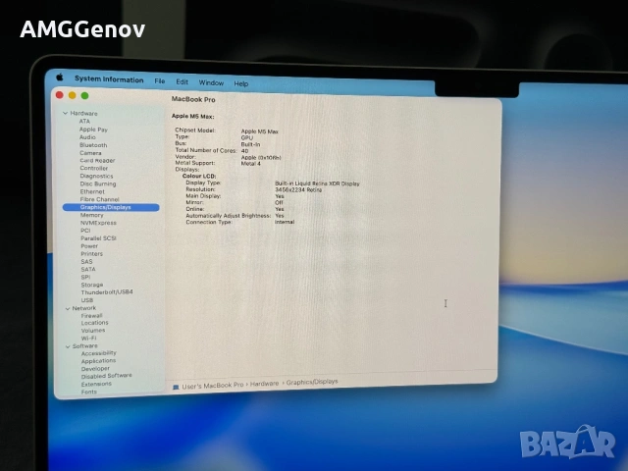Click the Total Number of Cores value 40

pyautogui.click(x=244, y=151)
